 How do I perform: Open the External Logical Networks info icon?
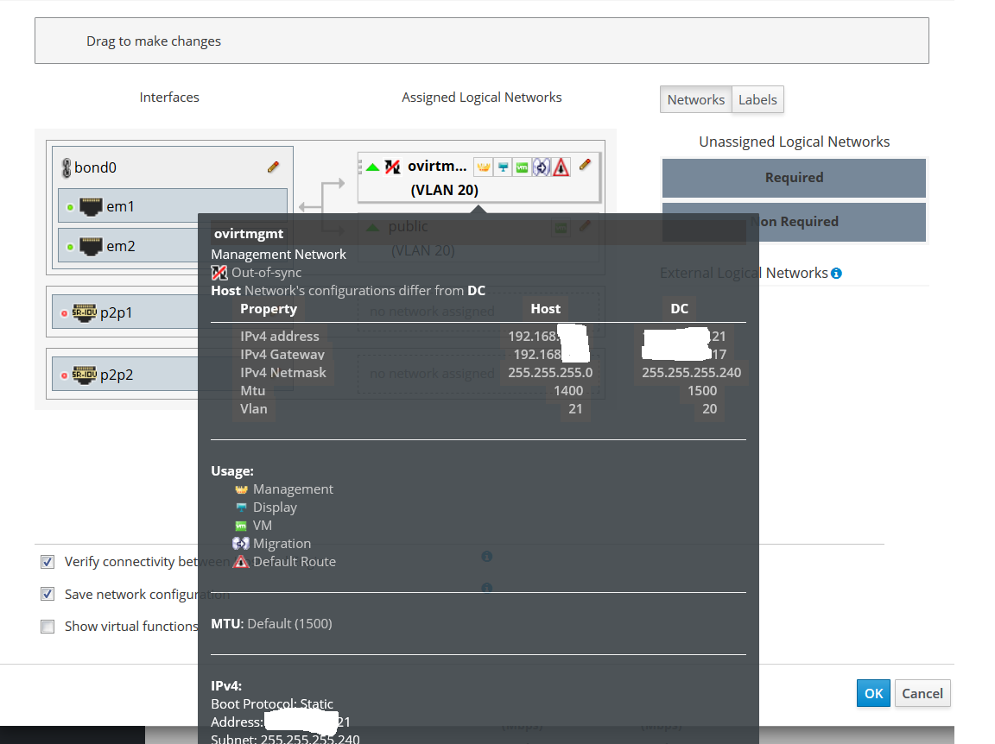[836, 274]
